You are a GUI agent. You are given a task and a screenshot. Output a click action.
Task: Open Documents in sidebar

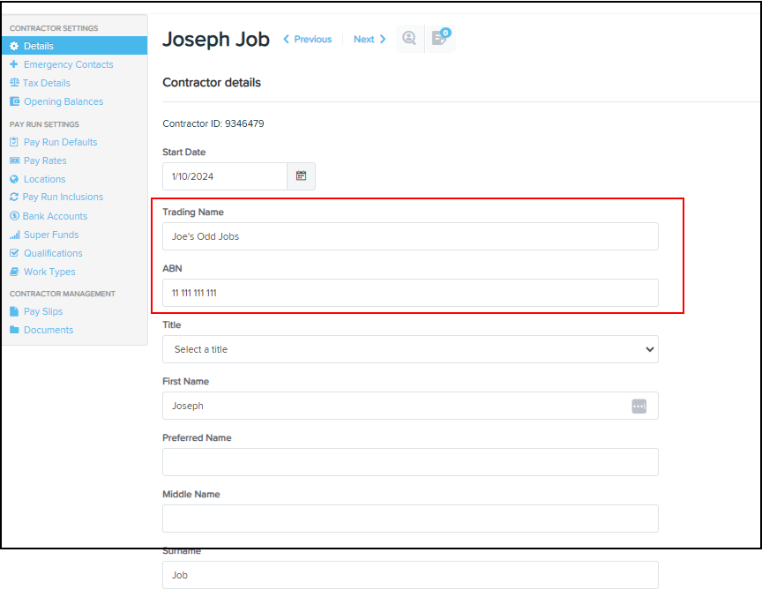pyautogui.click(x=49, y=330)
